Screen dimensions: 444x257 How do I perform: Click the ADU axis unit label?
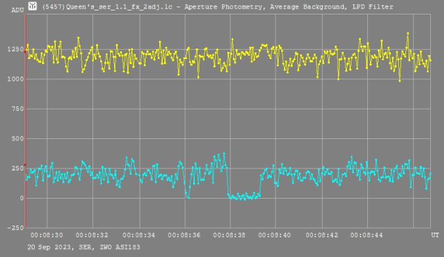(x=18, y=10)
